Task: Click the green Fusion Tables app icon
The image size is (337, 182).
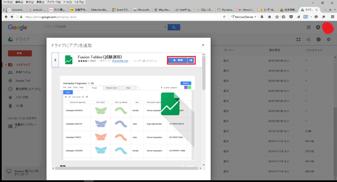Action: 69,60
